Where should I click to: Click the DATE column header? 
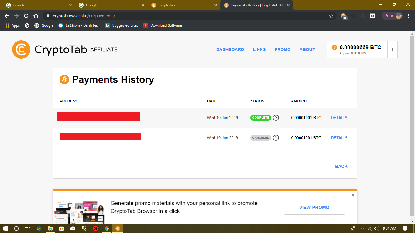(x=212, y=101)
